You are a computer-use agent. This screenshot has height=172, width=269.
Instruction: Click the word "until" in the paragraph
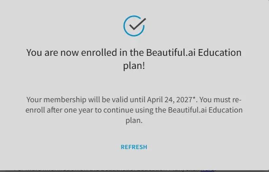pyautogui.click(x=137, y=100)
